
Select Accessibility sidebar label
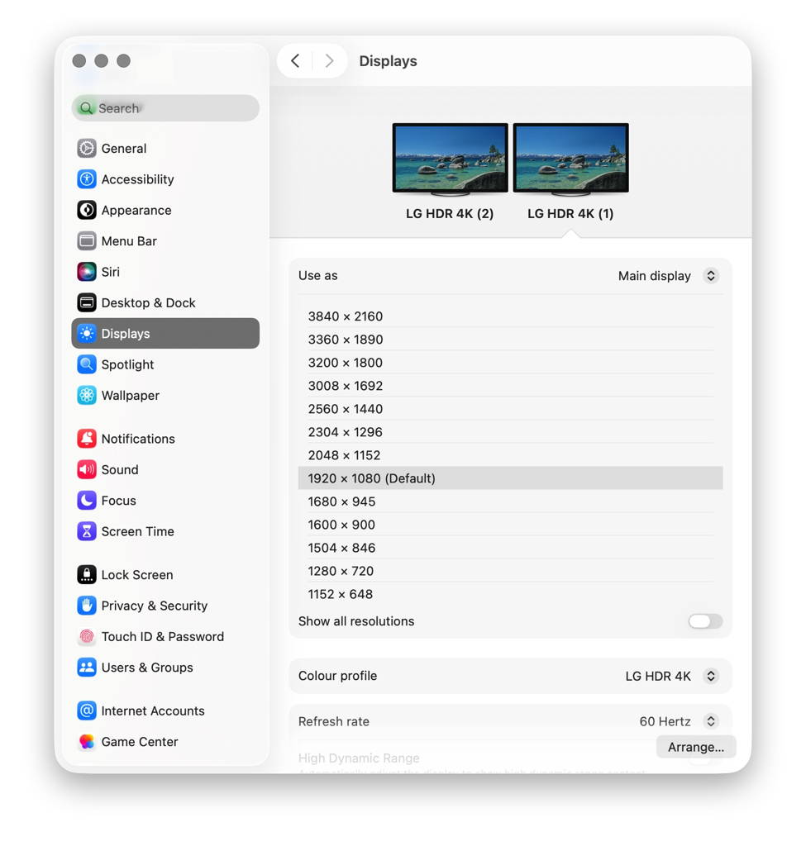[x=138, y=179]
